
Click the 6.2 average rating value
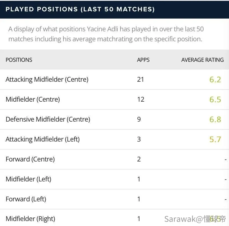point(215,79)
